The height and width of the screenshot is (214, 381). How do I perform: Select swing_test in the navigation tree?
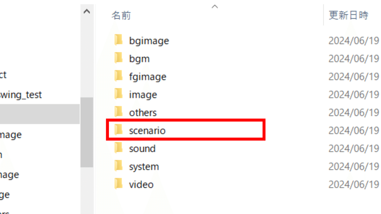(x=21, y=94)
